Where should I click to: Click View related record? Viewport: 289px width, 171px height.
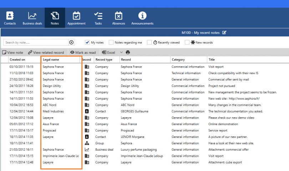coord(46,52)
